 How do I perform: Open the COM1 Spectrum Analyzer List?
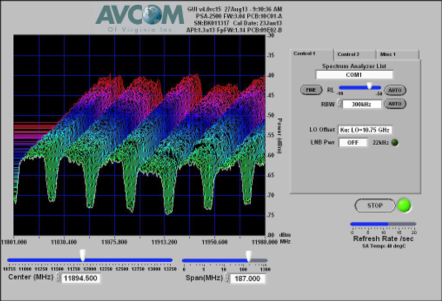pyautogui.click(x=354, y=74)
